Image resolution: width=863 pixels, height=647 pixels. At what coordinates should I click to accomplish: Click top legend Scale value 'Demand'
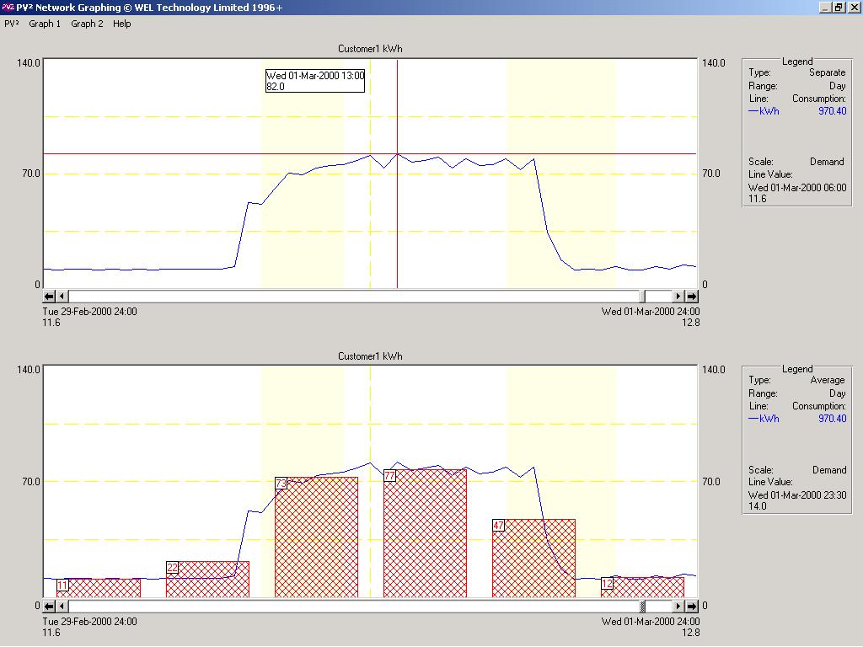click(827, 162)
